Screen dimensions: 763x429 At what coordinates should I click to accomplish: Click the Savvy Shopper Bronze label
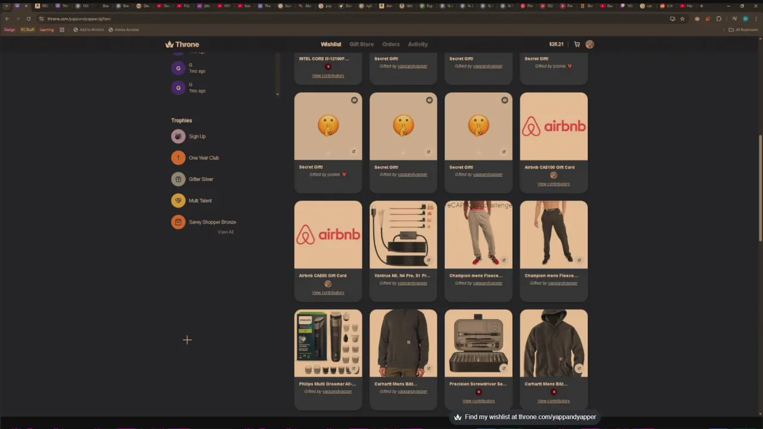(x=212, y=222)
